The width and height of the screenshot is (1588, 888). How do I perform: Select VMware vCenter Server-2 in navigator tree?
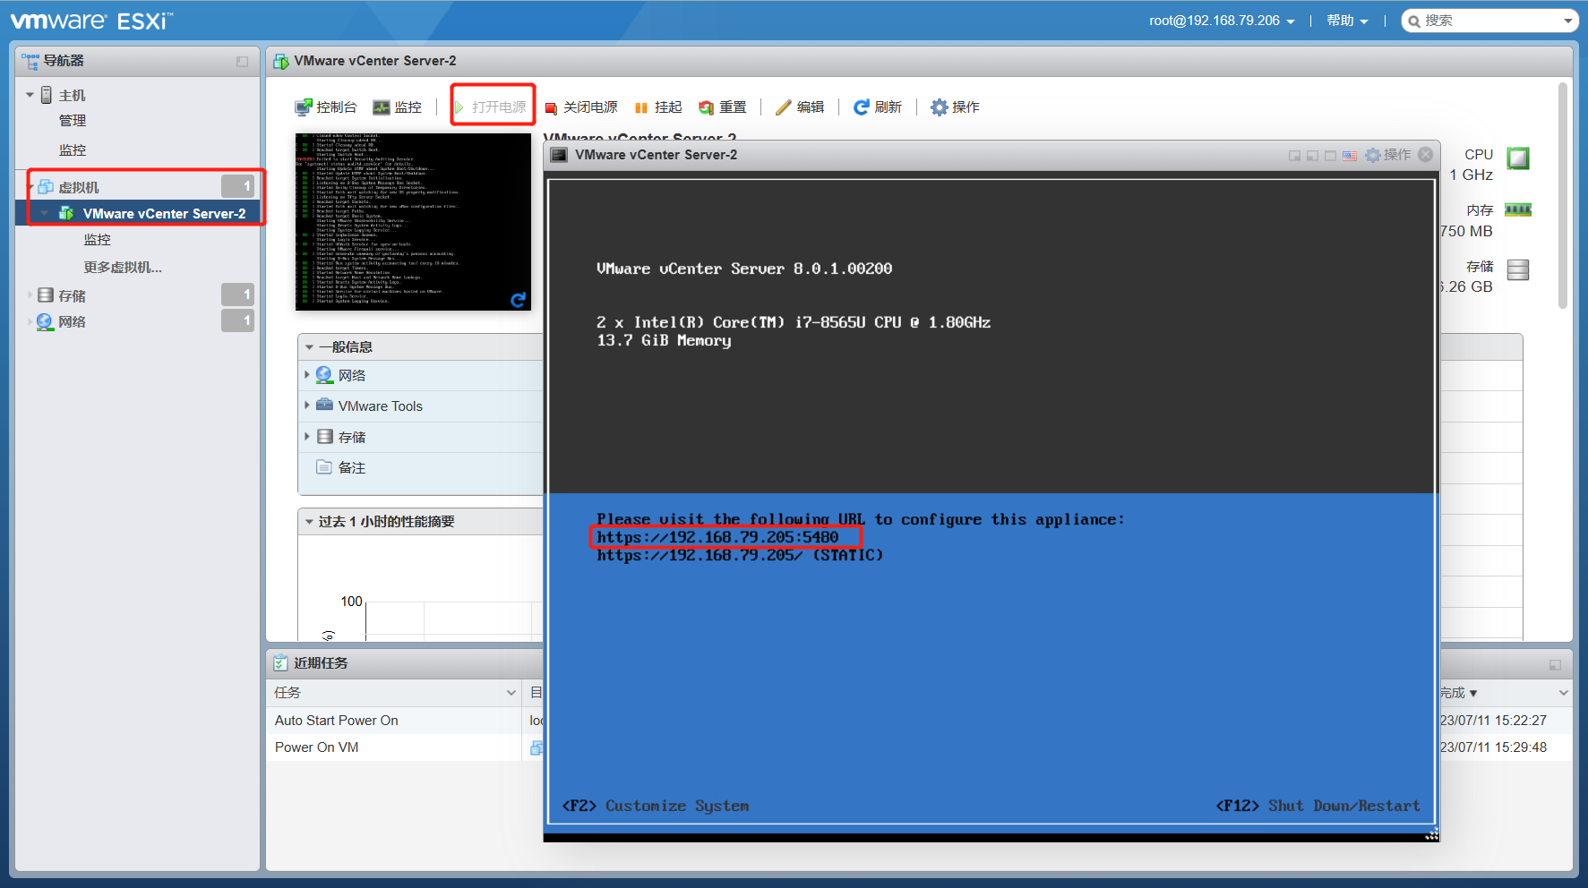(164, 214)
